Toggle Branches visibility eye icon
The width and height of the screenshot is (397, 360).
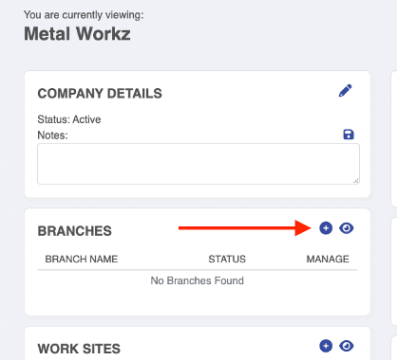point(347,228)
